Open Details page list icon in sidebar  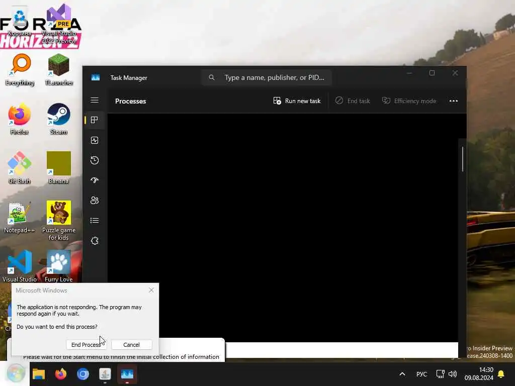pyautogui.click(x=95, y=221)
